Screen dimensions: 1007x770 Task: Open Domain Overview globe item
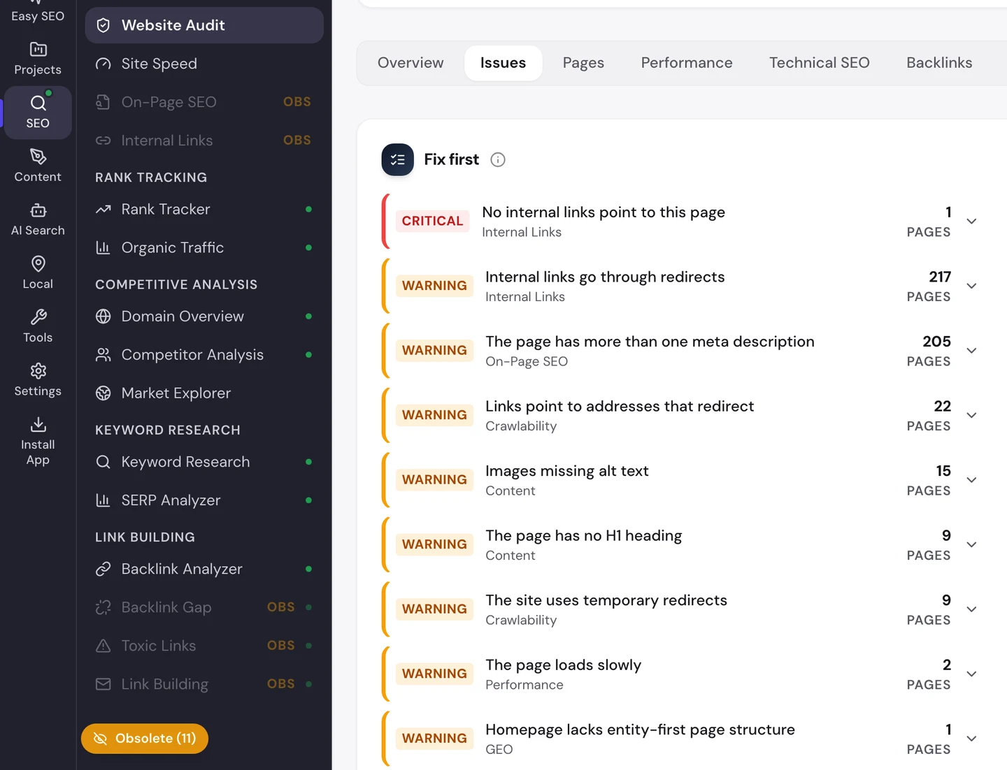pos(204,317)
